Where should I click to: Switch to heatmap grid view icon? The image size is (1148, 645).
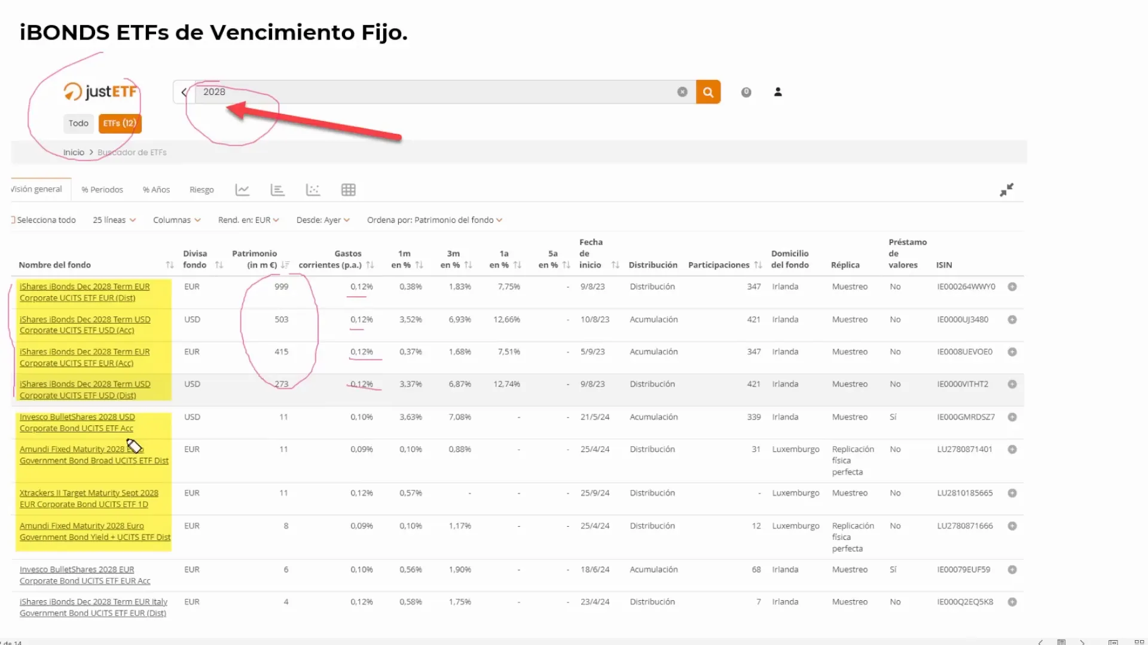click(348, 190)
